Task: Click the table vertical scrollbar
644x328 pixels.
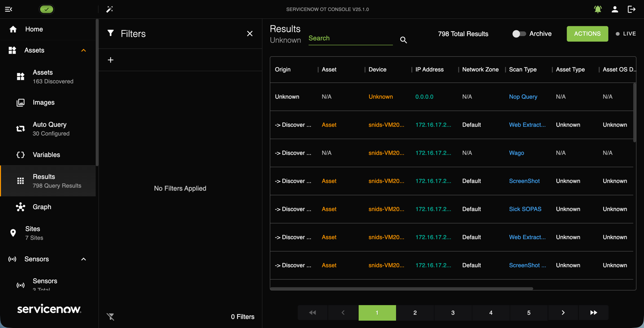Action: tap(635, 113)
